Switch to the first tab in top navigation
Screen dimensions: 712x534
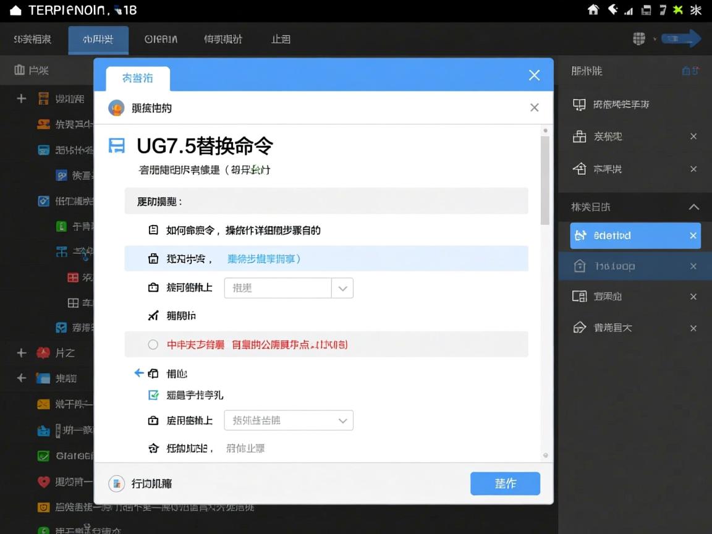[x=32, y=38]
